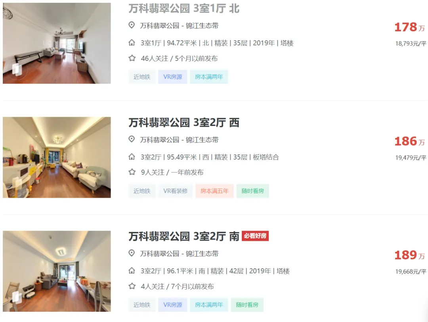Click star icon next to 4人关注
This screenshot has height=322, width=428.
132,286
